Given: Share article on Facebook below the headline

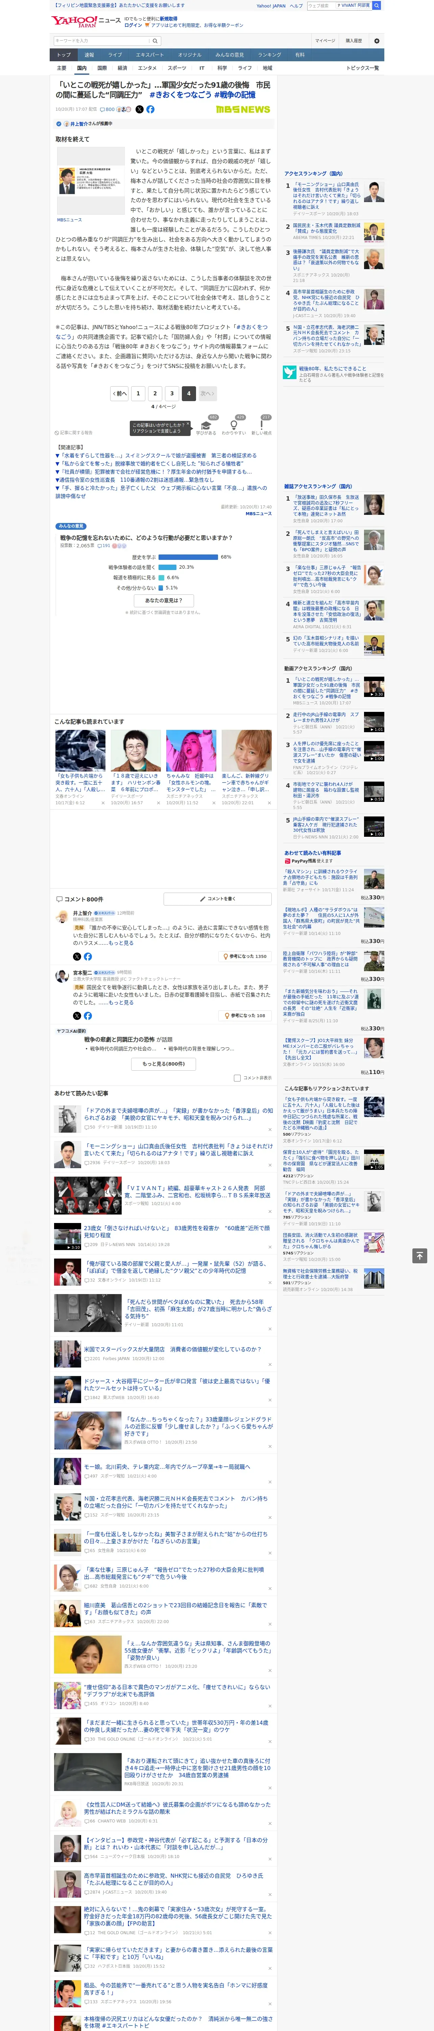Looking at the screenshot, I should (150, 110).
